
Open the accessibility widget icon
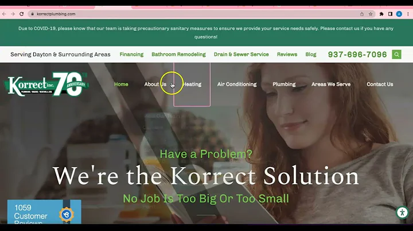click(402, 212)
